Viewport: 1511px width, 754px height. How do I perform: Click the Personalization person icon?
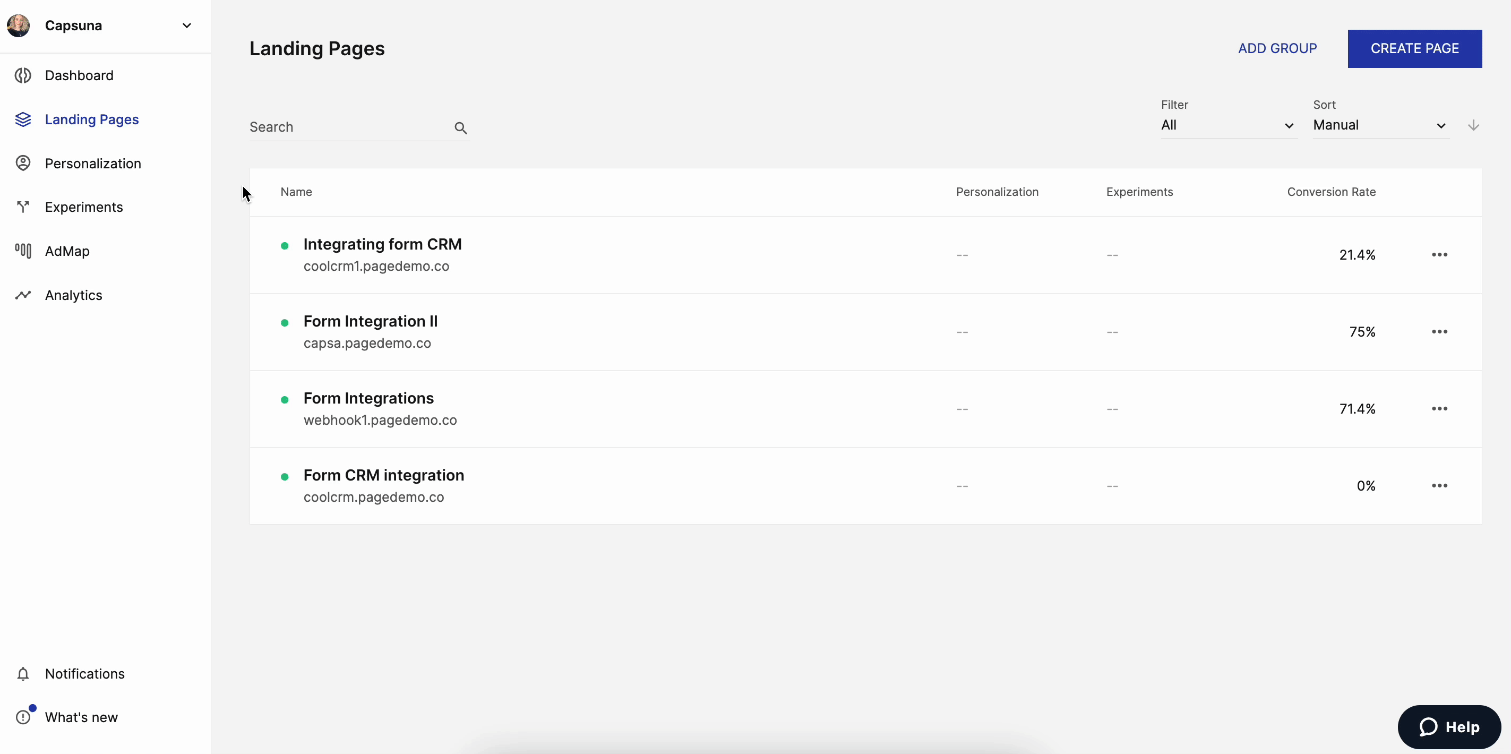[23, 163]
